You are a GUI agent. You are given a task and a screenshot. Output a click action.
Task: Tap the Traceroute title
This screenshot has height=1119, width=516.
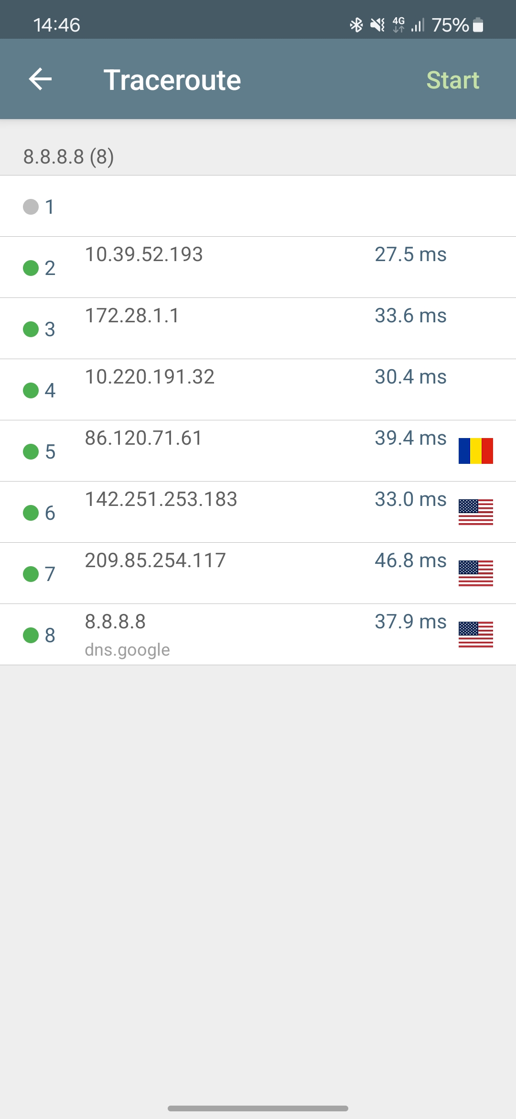(x=172, y=80)
